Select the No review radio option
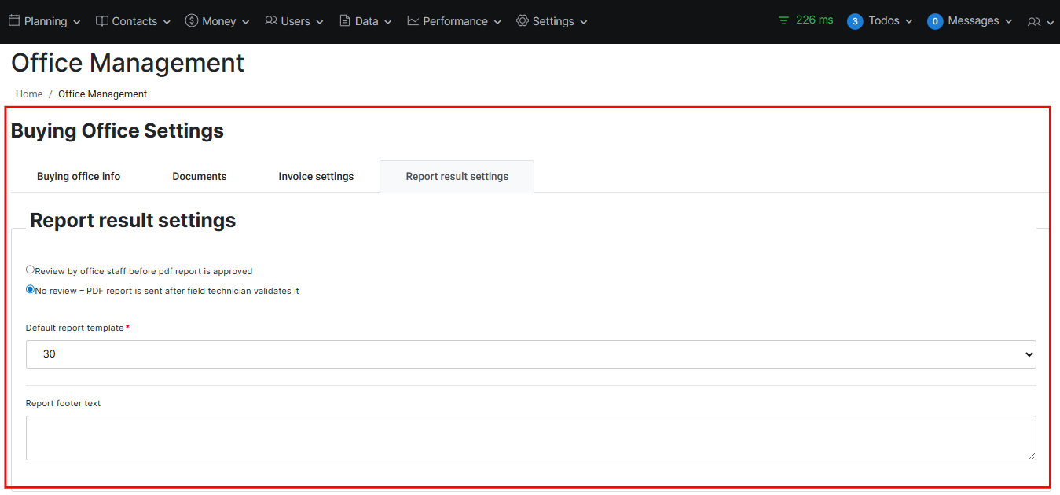The image size is (1060, 495). 31,289
